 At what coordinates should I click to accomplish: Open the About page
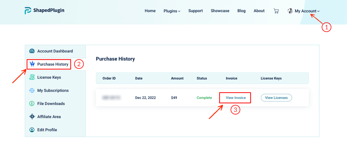point(259,11)
